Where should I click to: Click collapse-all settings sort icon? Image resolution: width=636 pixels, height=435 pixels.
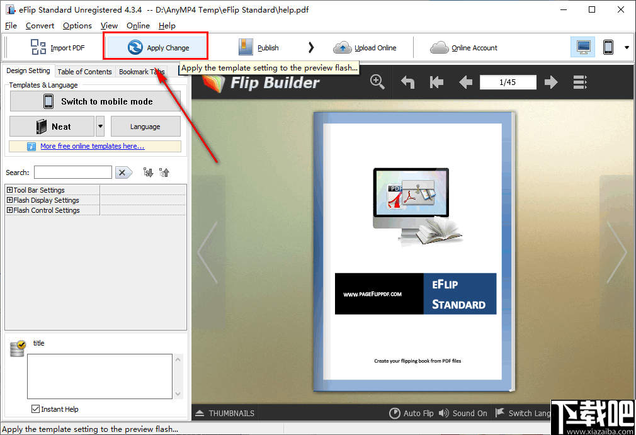click(164, 172)
